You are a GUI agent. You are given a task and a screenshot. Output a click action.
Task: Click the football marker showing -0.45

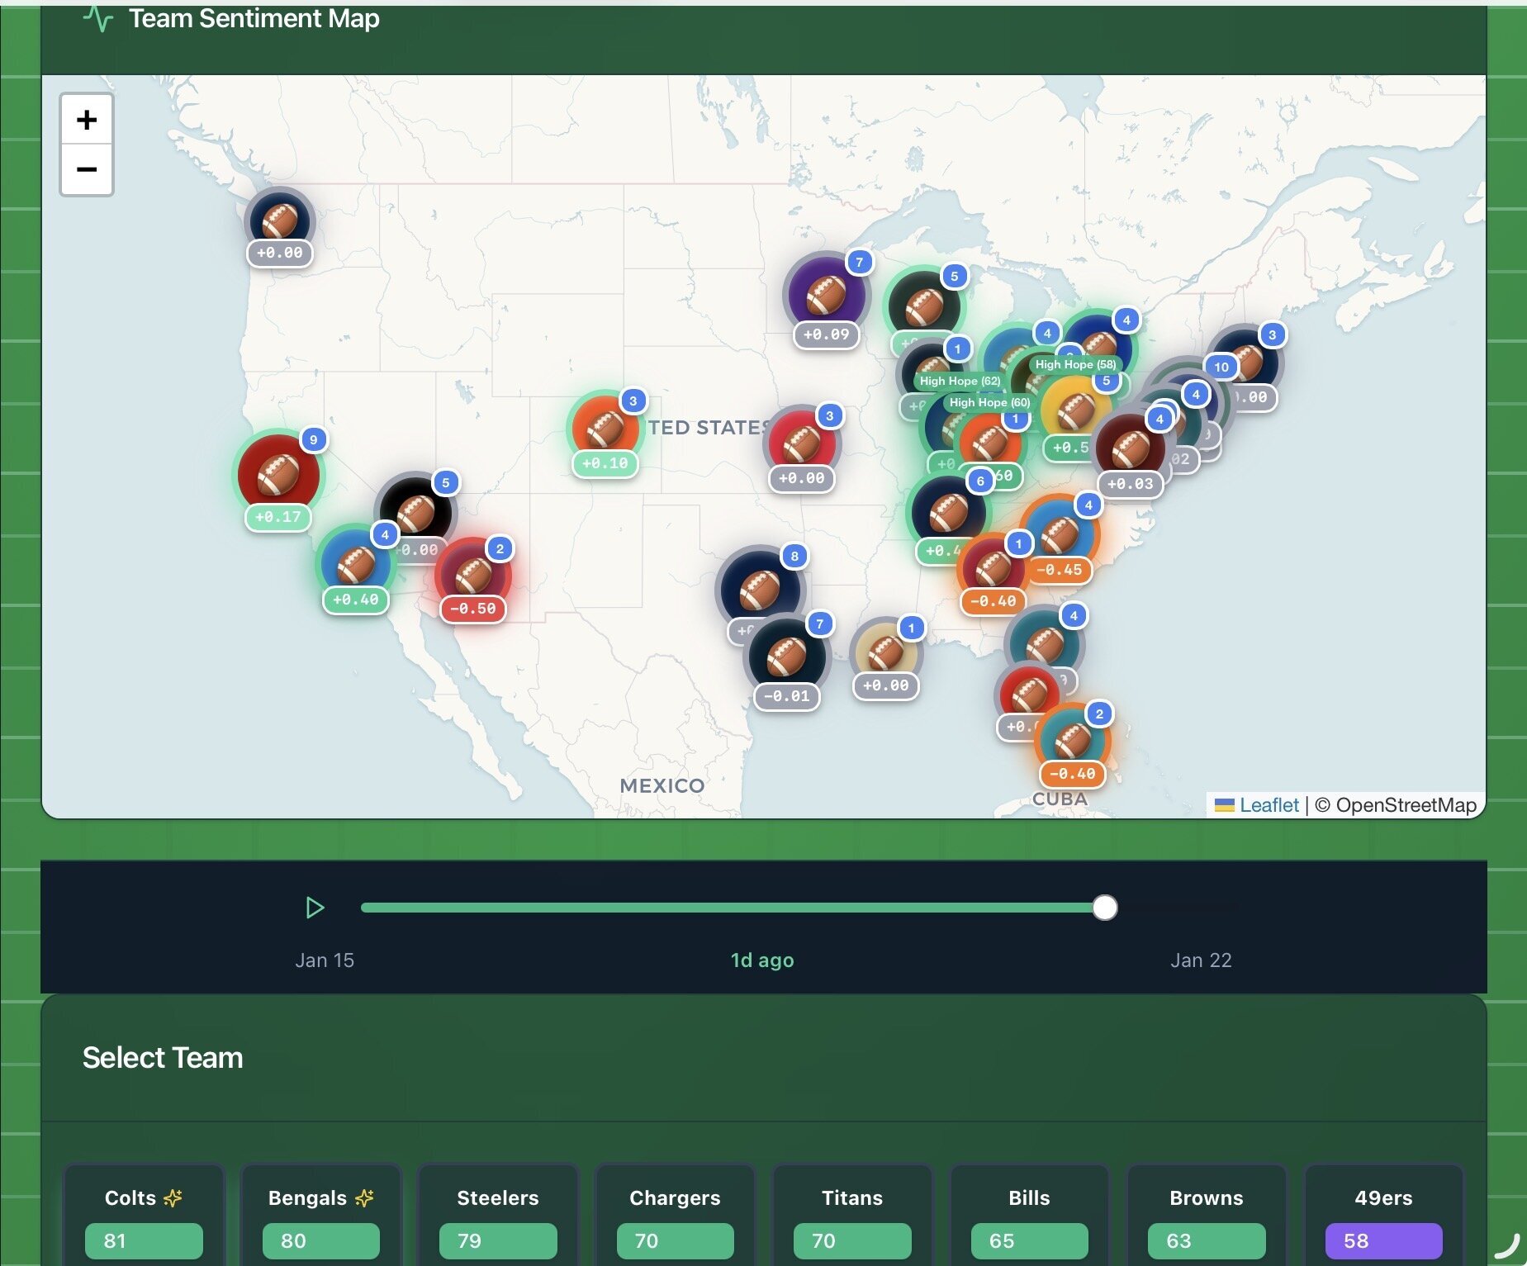[1059, 535]
